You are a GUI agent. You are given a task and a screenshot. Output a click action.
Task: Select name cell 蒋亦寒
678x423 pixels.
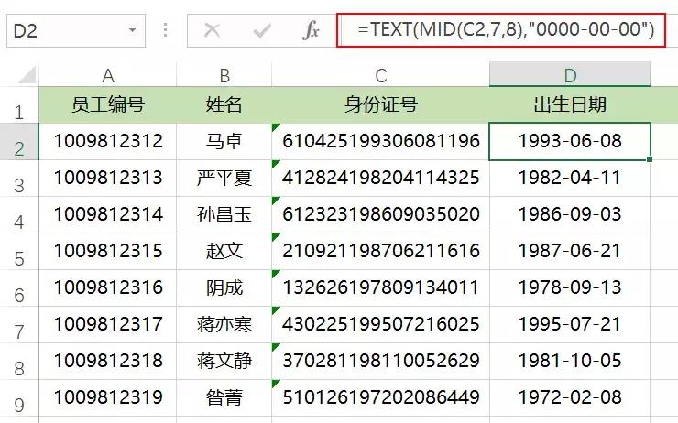[x=224, y=325]
